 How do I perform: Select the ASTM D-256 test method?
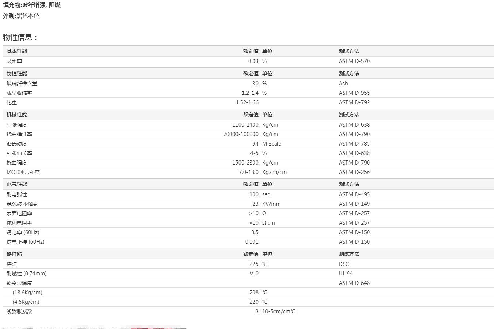[354, 172]
